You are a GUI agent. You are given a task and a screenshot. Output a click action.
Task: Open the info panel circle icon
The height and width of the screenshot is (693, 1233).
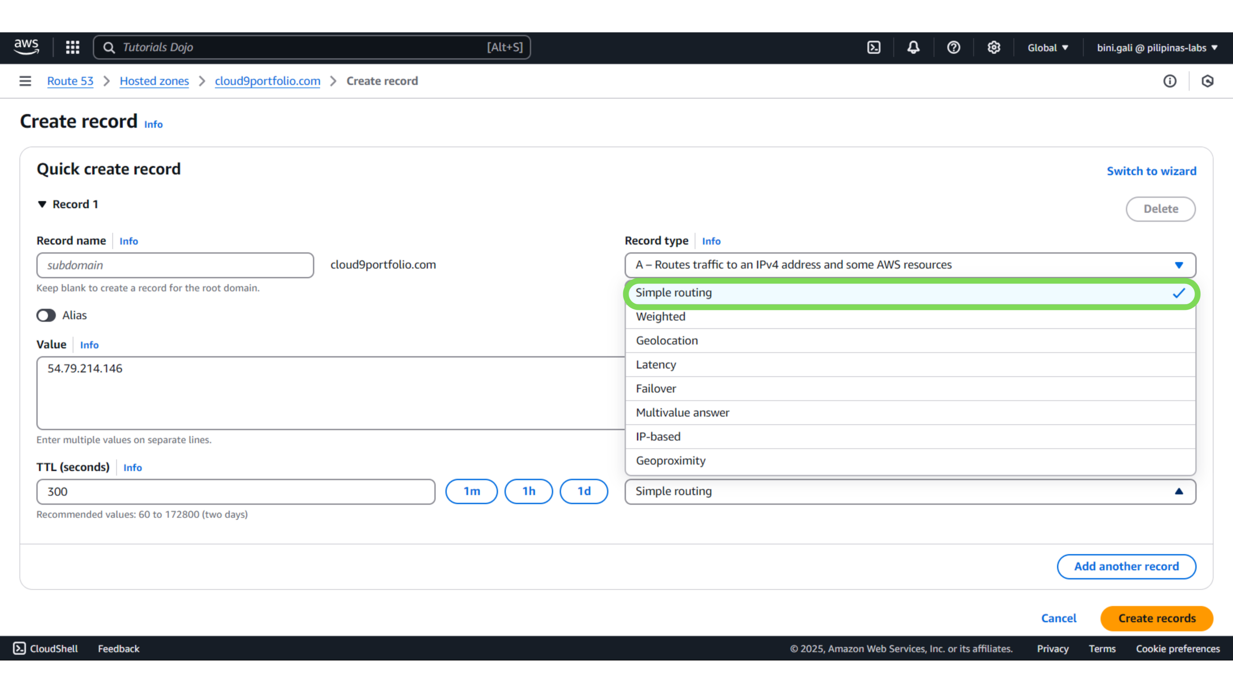coord(1169,81)
